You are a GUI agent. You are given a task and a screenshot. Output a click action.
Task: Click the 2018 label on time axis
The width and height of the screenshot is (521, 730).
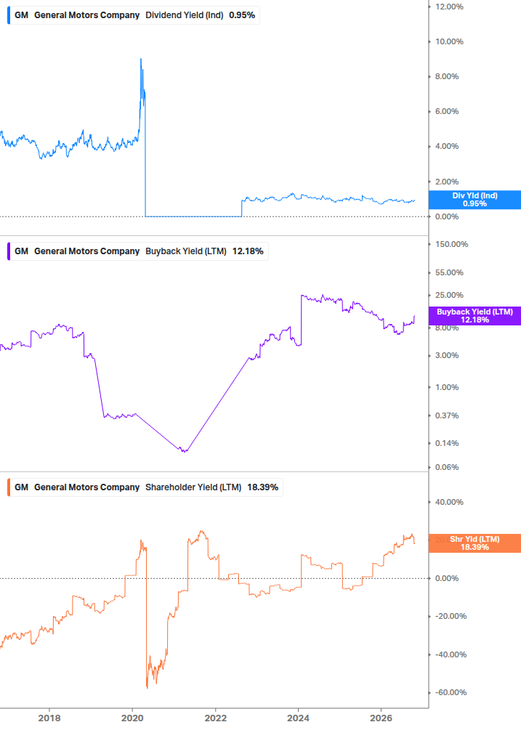coord(49,718)
